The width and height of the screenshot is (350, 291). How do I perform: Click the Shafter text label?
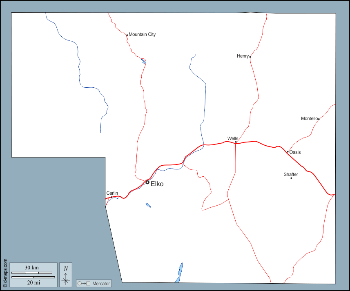pos(291,174)
